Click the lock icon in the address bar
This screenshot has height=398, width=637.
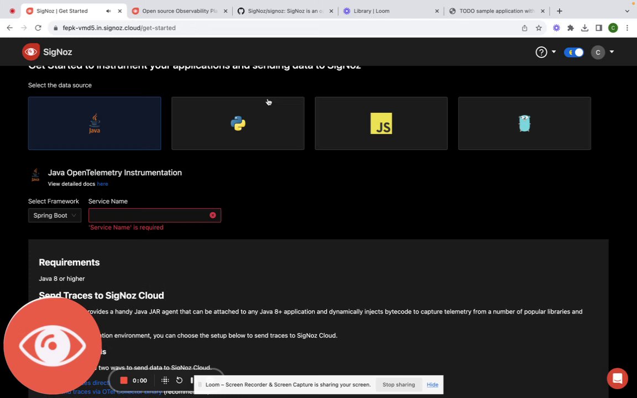point(56,28)
